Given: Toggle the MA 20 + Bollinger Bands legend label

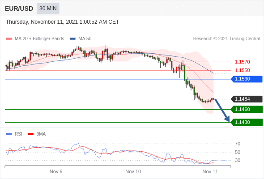Looking at the screenshot, I should coord(39,39).
